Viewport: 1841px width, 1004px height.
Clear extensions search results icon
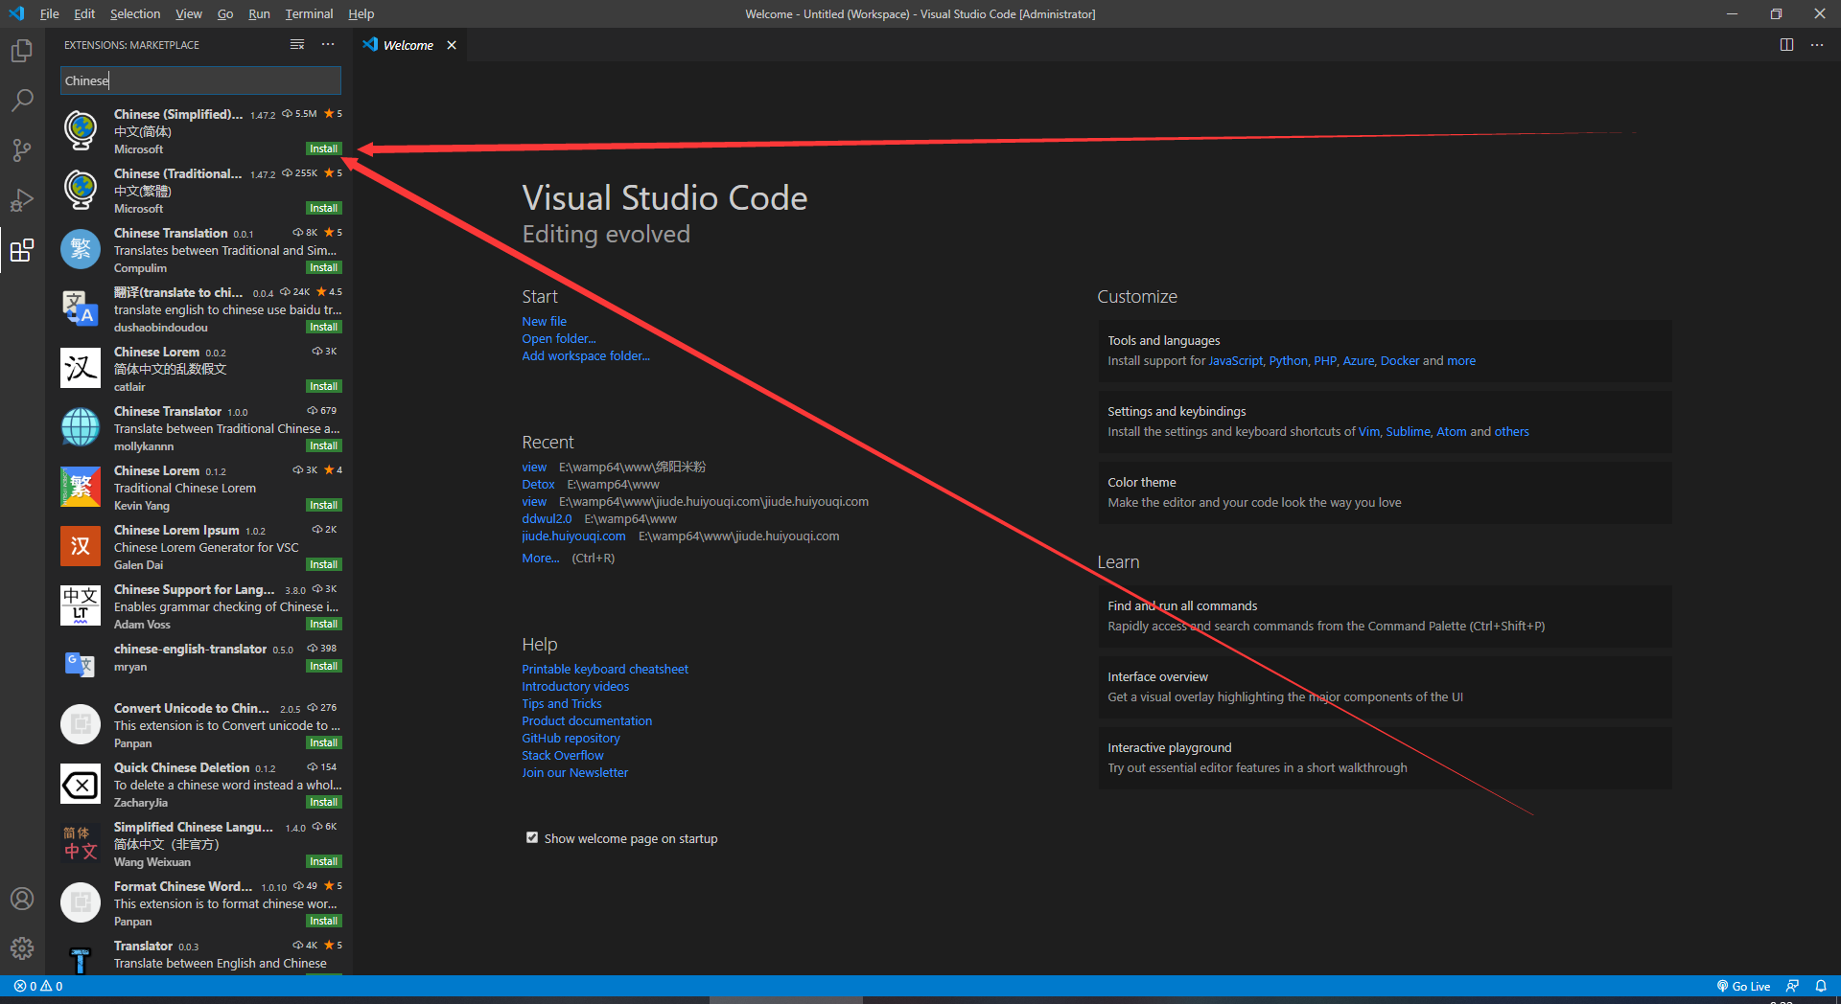(297, 45)
